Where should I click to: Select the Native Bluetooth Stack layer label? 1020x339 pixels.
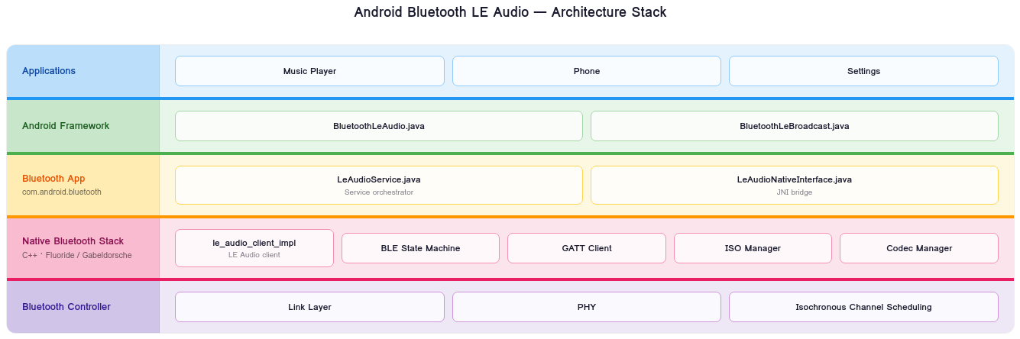(x=73, y=241)
